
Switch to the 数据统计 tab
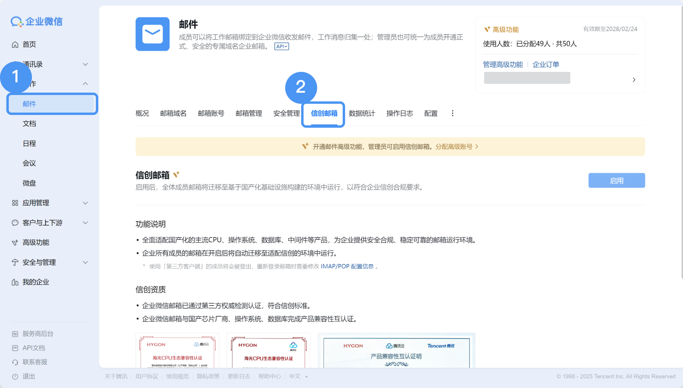pos(362,113)
